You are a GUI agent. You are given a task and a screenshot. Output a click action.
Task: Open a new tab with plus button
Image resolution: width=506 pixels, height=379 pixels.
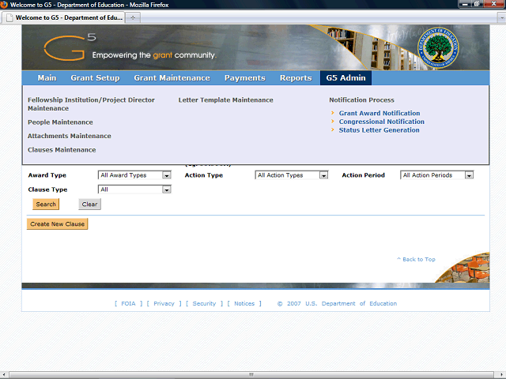pyautogui.click(x=133, y=17)
